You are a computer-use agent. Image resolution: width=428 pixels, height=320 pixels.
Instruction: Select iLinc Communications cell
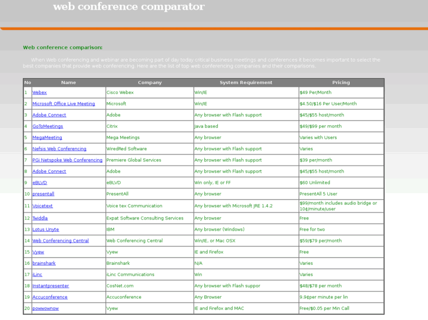pos(150,275)
